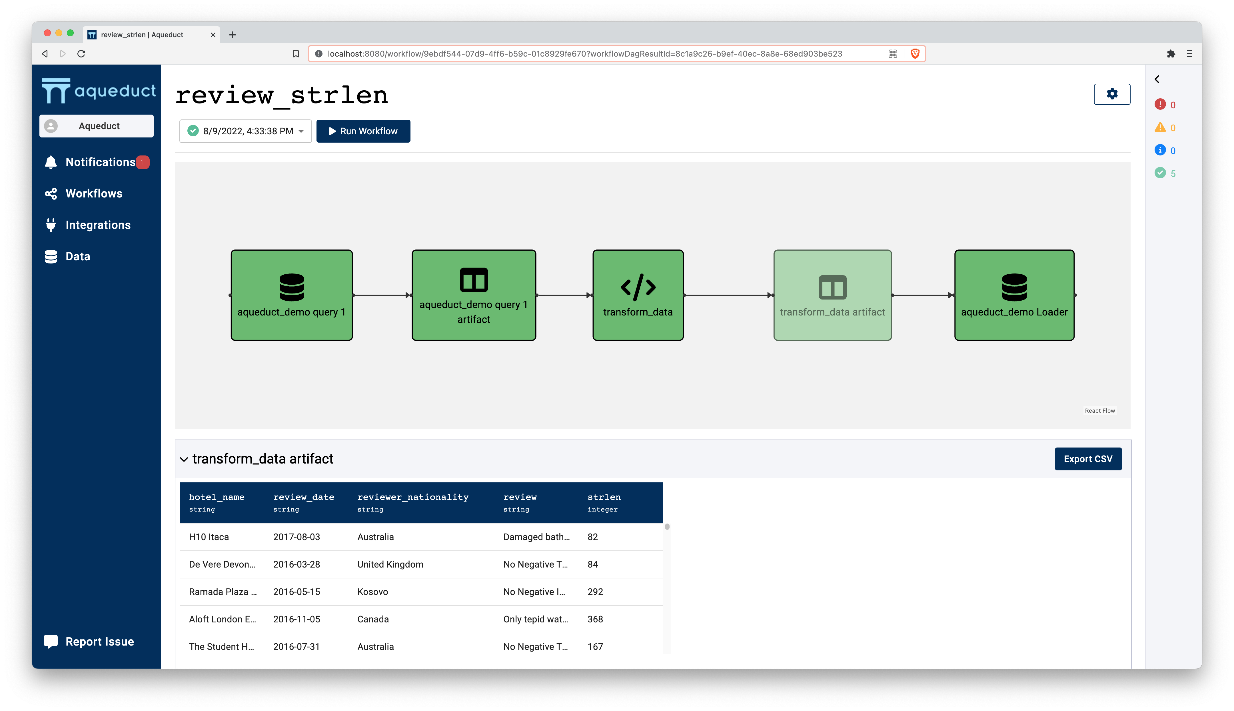
Task: Click the green success count icon
Action: click(1160, 173)
